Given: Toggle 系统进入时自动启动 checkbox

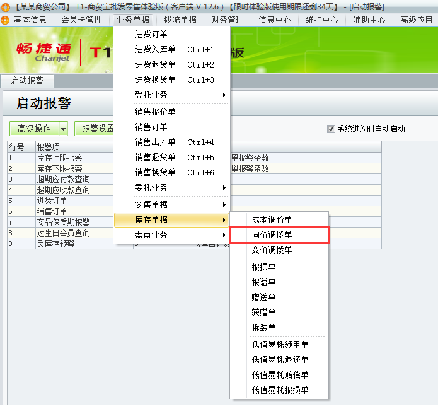Looking at the screenshot, I should click(x=331, y=129).
